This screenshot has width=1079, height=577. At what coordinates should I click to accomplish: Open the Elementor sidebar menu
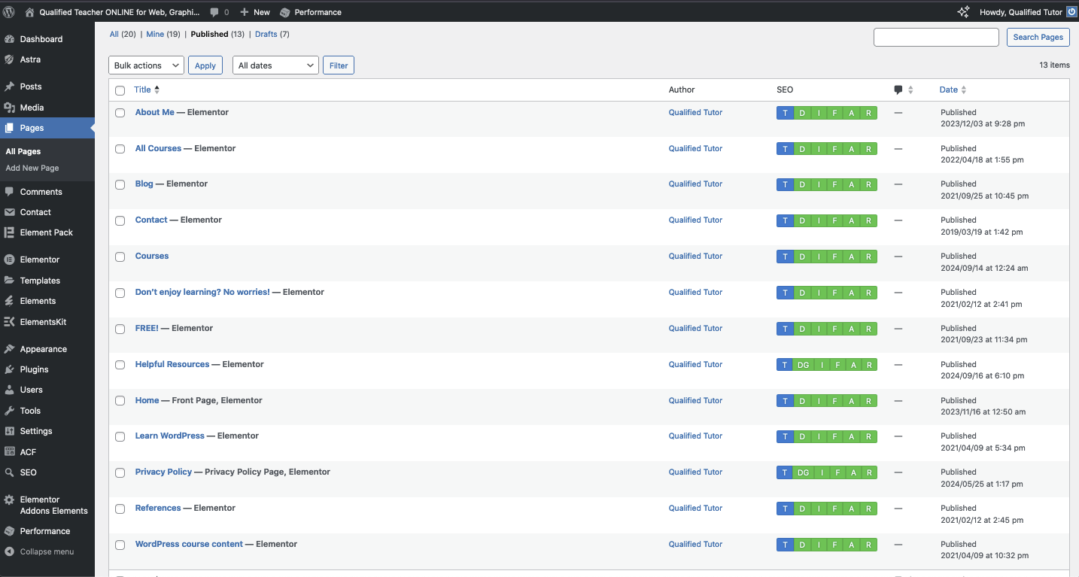click(x=40, y=260)
